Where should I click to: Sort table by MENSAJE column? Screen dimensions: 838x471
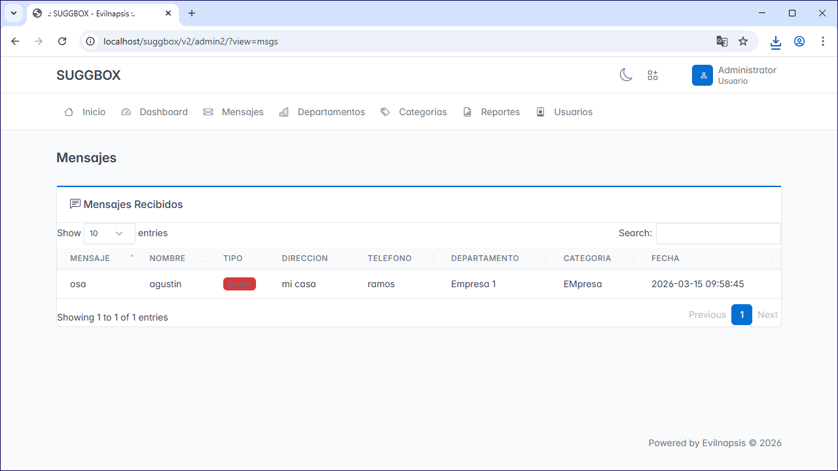tap(96, 258)
